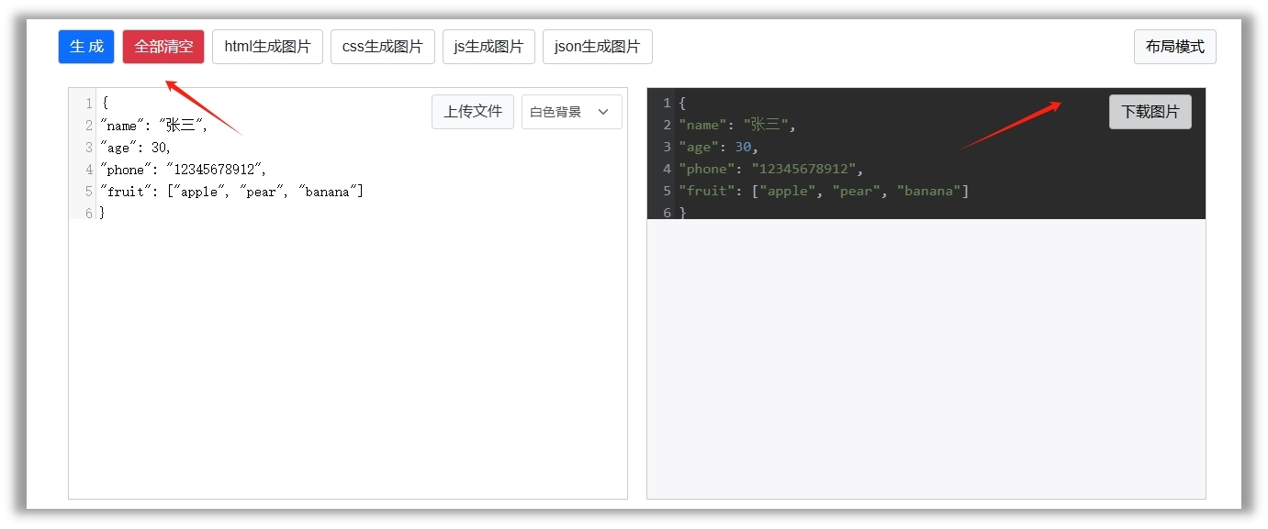Click the blue 生成 button
Image resolution: width=1268 pixels, height=529 pixels.
click(86, 47)
